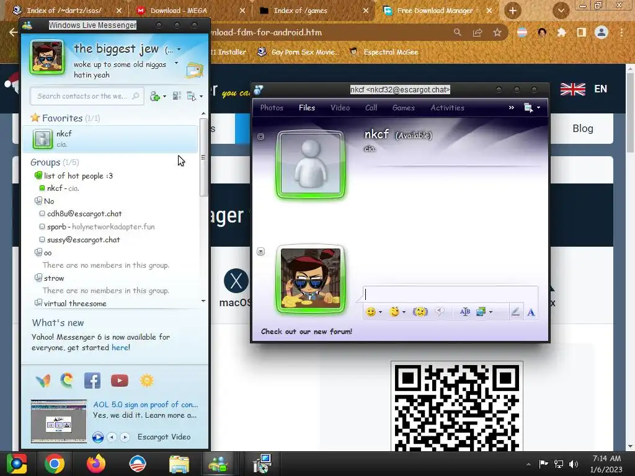This screenshot has height=476, width=635.
Task: Open Games tab in nkcf chat window
Action: [403, 108]
